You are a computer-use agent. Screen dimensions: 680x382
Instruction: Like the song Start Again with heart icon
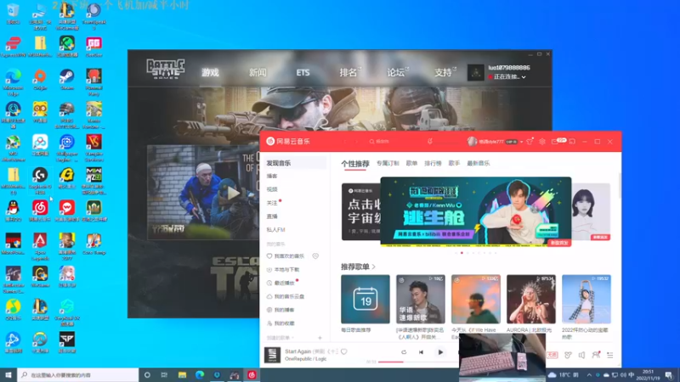(x=344, y=351)
